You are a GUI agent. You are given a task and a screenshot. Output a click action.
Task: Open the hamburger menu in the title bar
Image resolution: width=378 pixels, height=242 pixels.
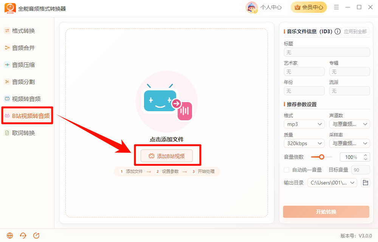336,7
